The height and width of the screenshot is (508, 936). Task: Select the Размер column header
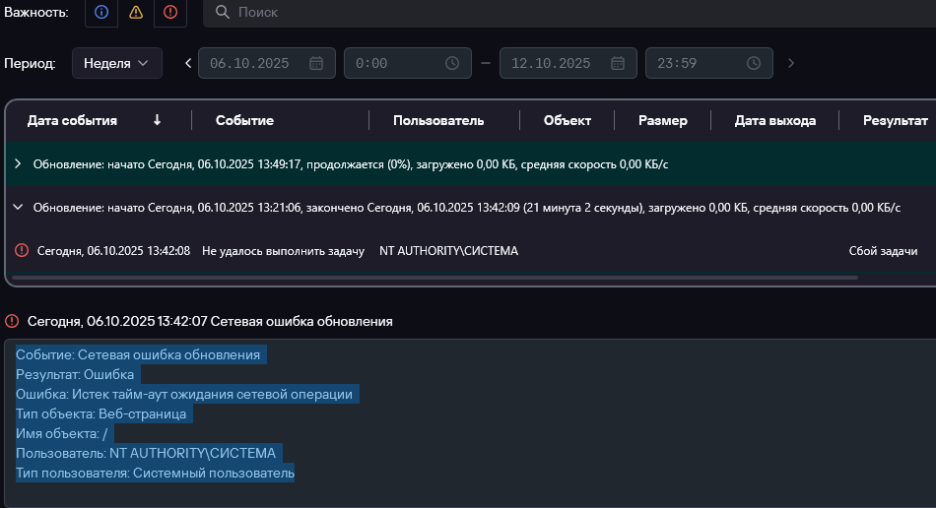[x=662, y=120]
